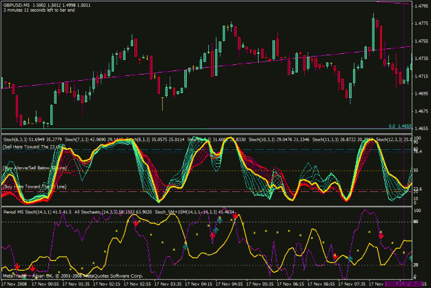This screenshot has height=288, width=431.
Task: Click the '17 Nov 01:35' time label
Action: (x=76, y=284)
